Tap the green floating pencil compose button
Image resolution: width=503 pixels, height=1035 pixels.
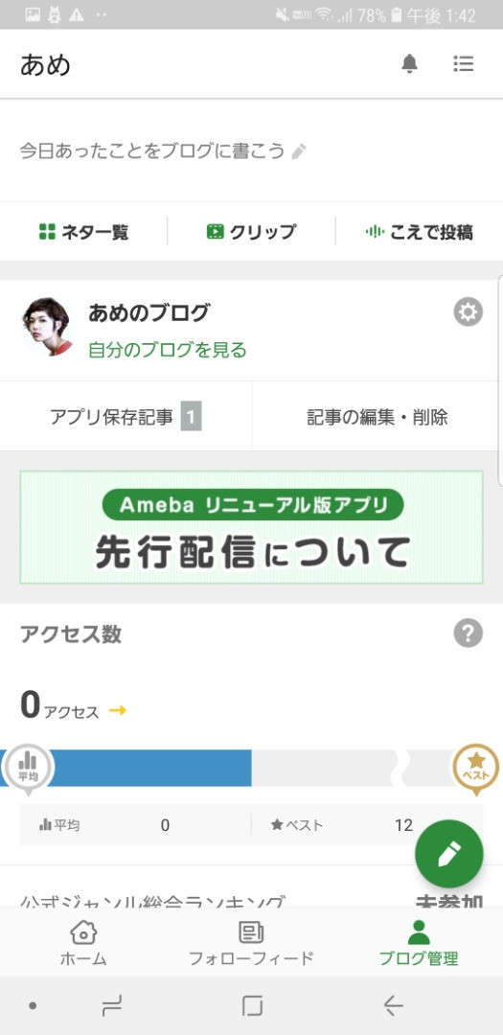(449, 854)
